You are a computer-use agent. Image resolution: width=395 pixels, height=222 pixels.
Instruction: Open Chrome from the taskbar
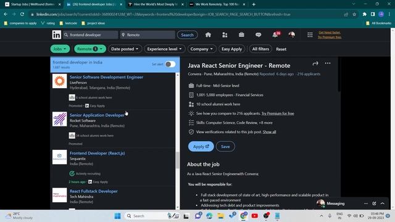[x=243, y=216]
